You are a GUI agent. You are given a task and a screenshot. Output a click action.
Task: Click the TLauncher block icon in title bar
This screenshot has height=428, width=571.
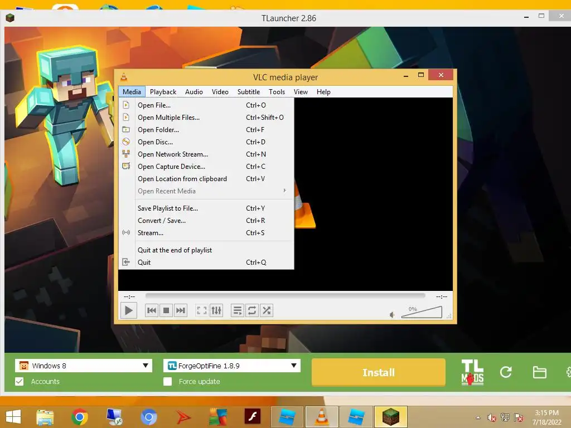click(x=10, y=17)
